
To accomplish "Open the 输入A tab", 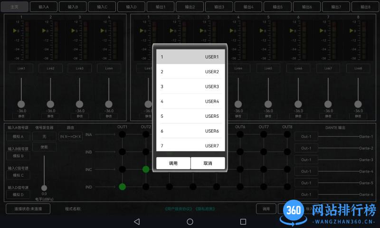I will (44, 7).
